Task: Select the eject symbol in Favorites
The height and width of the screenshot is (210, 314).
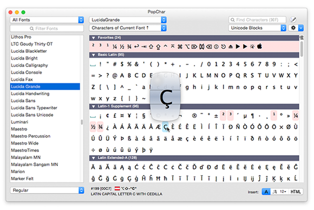Action: click(231, 47)
